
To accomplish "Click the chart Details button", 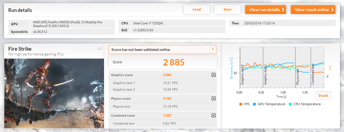I will [323, 96].
